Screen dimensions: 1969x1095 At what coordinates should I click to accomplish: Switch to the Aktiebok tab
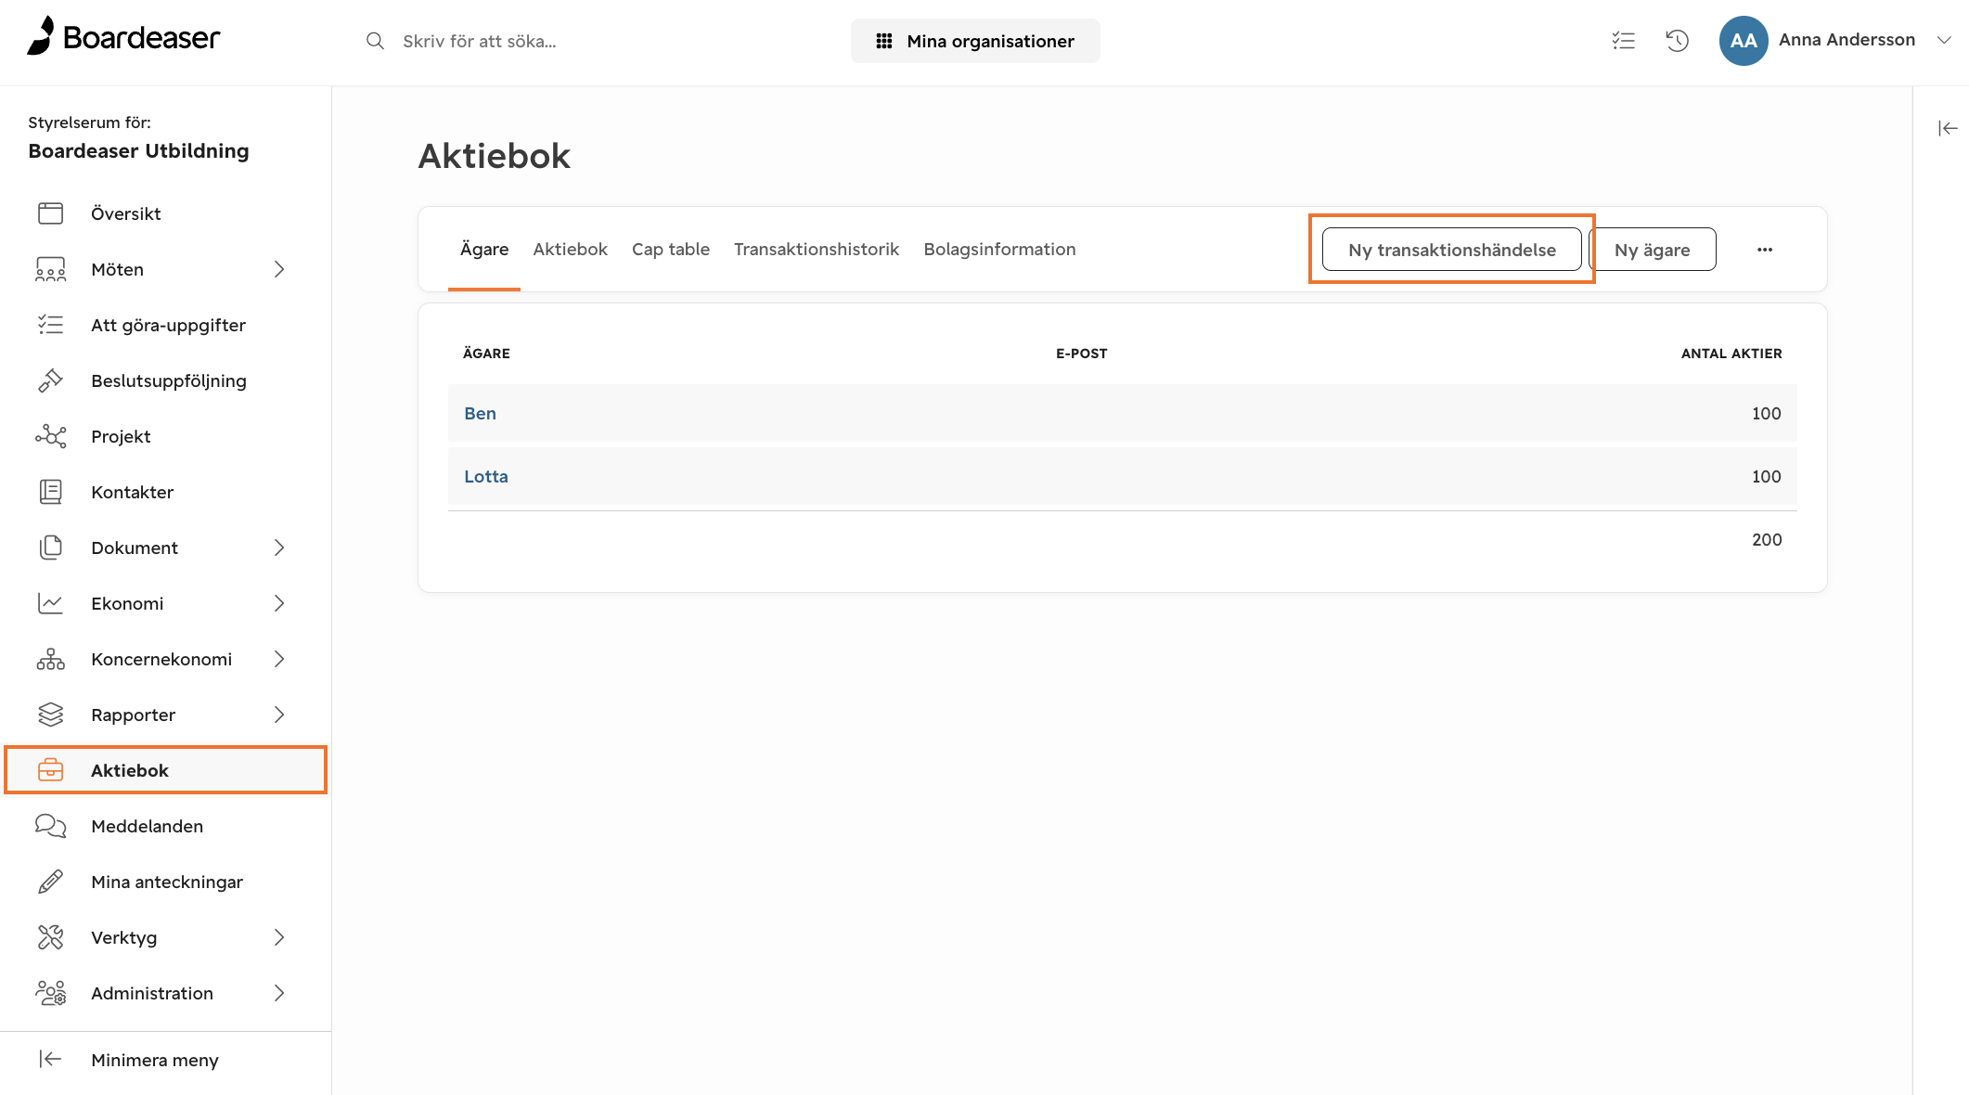pyautogui.click(x=570, y=249)
